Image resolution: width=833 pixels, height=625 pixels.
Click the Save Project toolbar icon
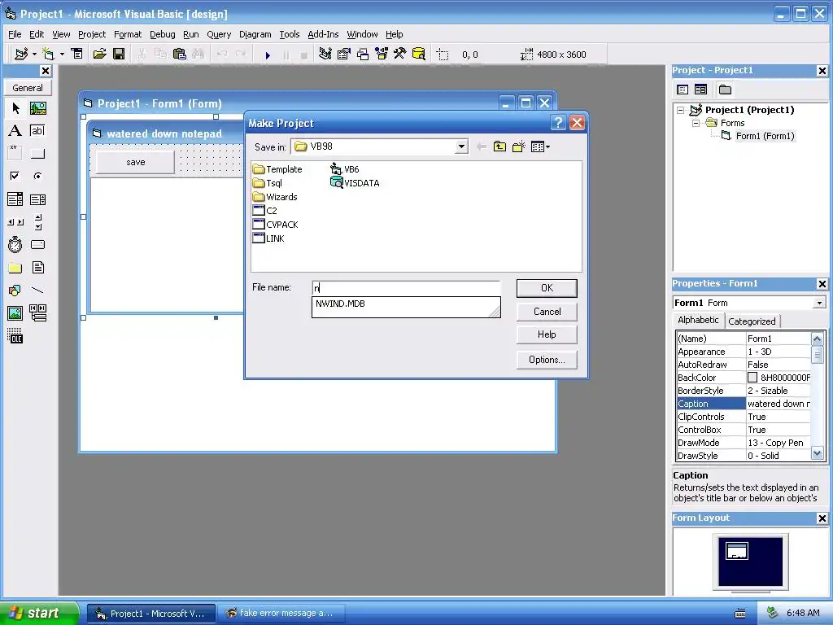click(119, 54)
